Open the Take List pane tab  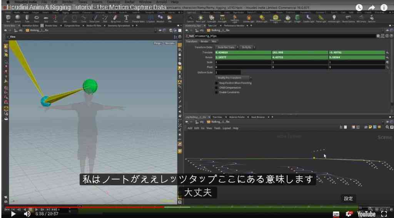(x=212, y=26)
